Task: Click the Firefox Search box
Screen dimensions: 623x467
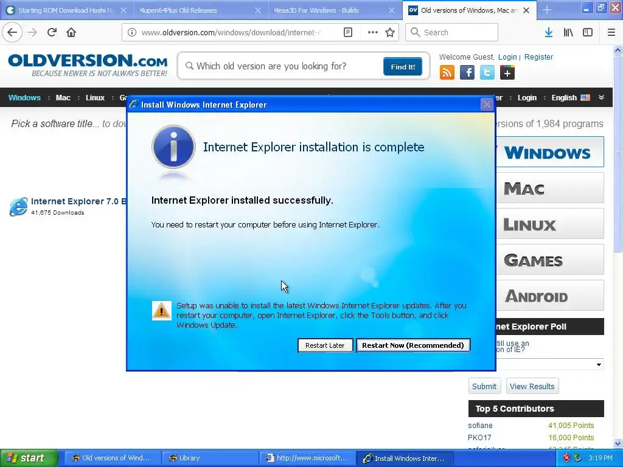Action: click(452, 32)
